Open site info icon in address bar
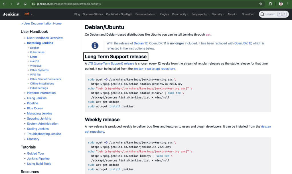 tap(33, 4)
